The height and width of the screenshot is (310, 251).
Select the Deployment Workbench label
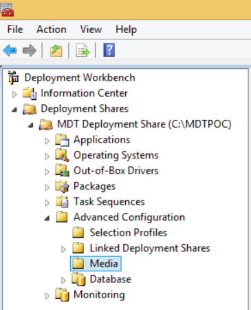point(80,78)
